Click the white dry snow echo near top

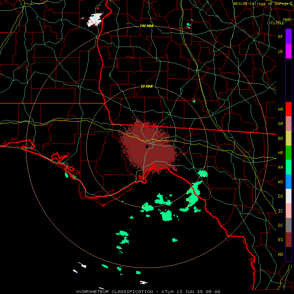[x=95, y=19]
